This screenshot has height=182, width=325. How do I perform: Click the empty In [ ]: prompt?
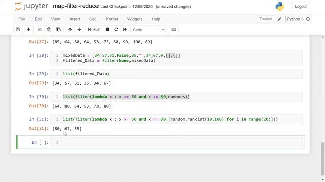[x=40, y=142]
